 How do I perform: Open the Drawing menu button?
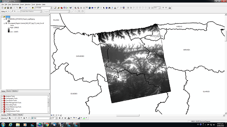click(x=5, y=118)
